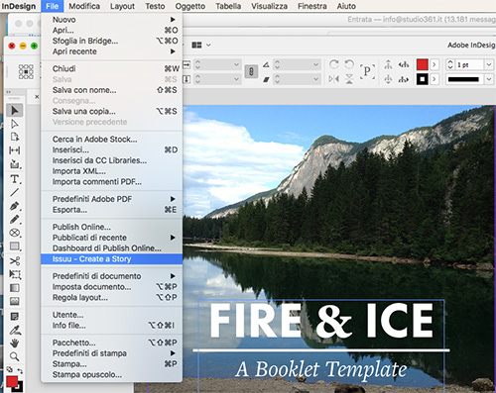This screenshot has height=393, width=496.
Task: Open the Testo menu
Action: (155, 6)
